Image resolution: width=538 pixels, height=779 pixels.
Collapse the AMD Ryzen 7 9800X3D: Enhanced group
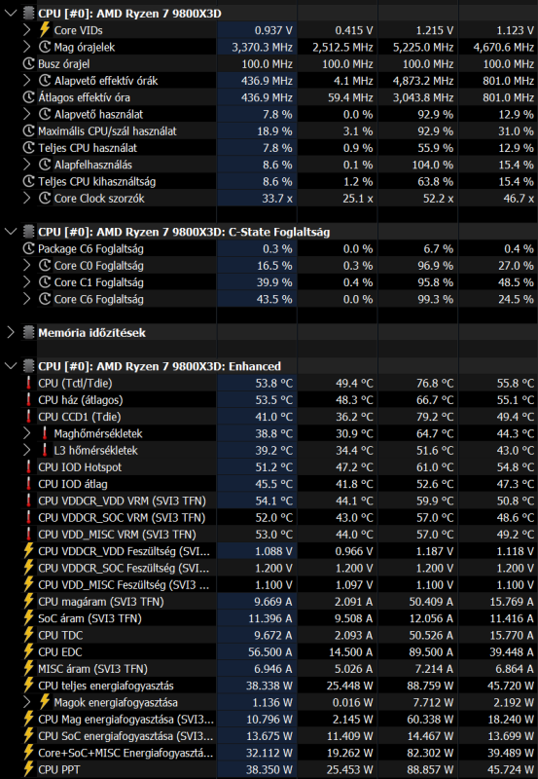point(11,366)
